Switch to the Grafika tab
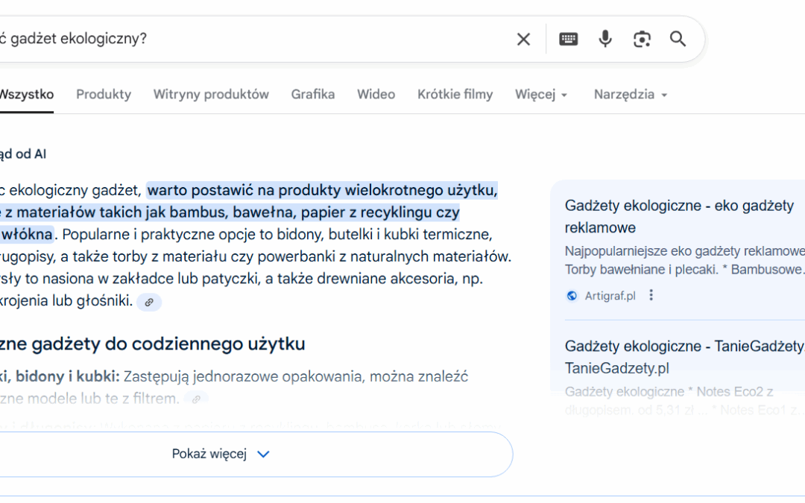 pyautogui.click(x=313, y=95)
